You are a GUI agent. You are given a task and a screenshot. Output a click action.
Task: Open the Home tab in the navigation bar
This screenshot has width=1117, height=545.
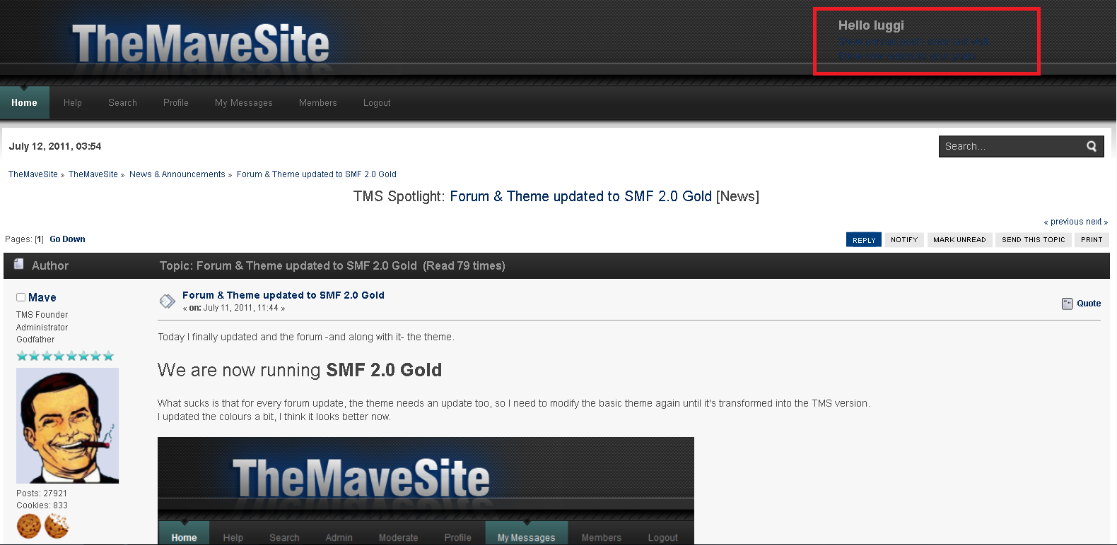pos(25,102)
